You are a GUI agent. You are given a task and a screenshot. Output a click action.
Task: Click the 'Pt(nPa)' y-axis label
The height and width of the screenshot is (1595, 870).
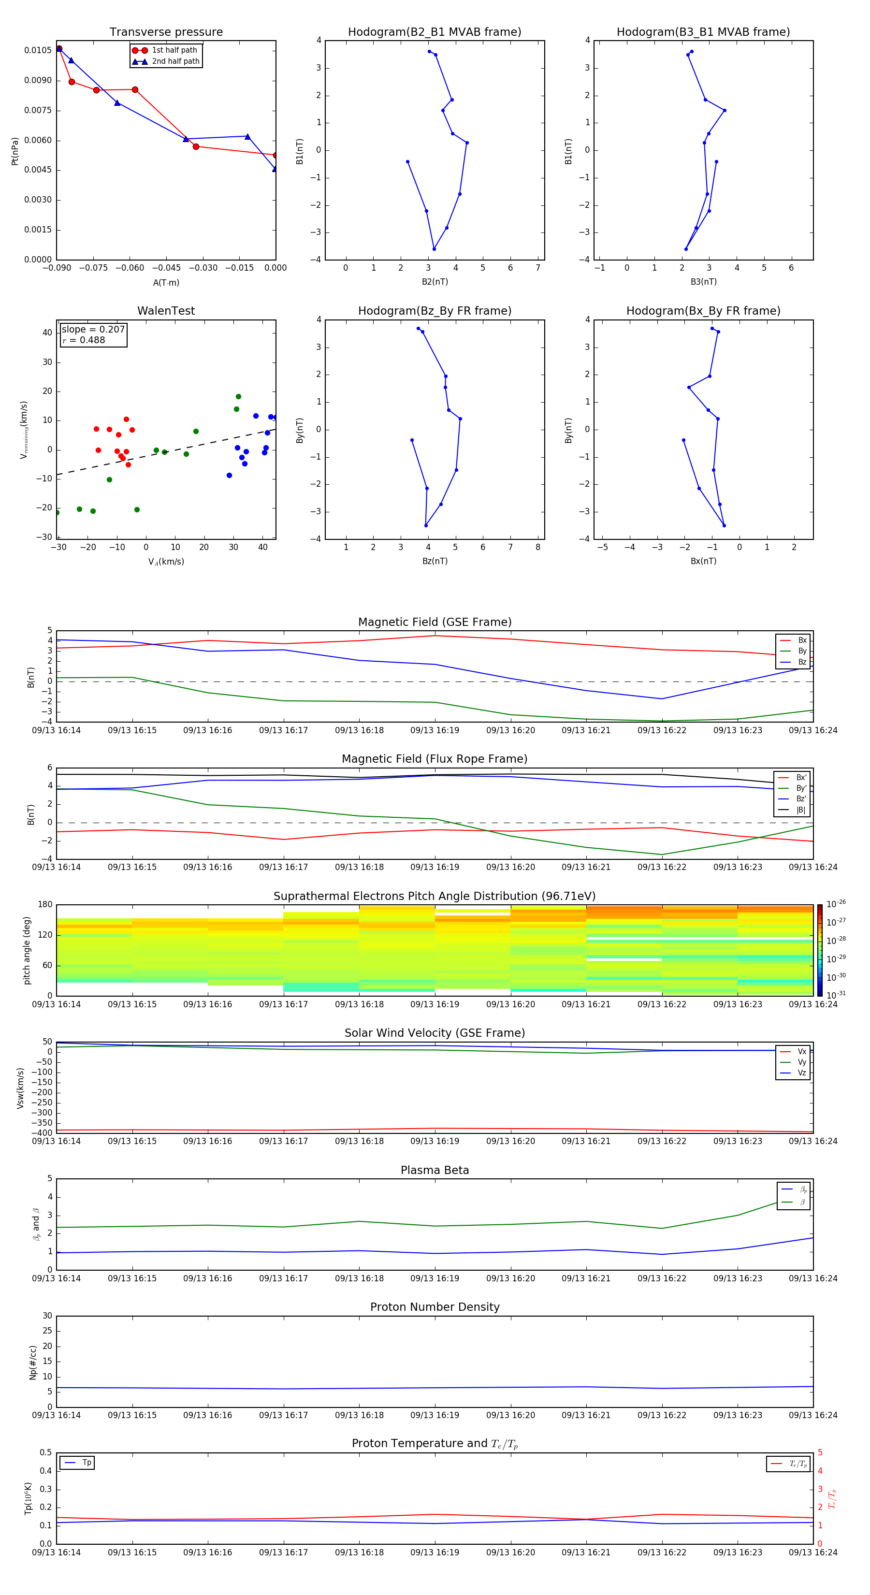point(15,150)
